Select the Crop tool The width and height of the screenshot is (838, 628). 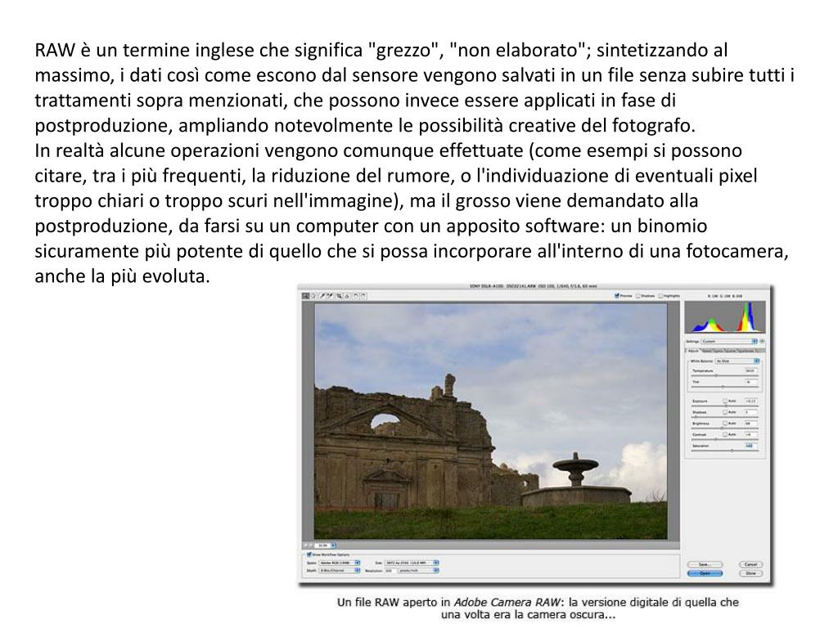[339, 295]
